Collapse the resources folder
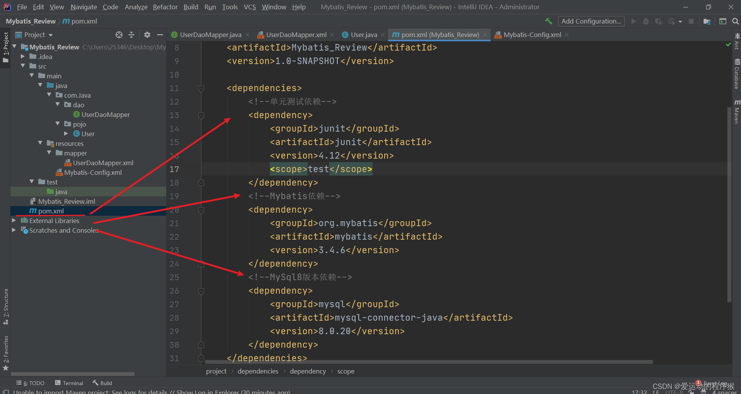Screen dimensions: 741x394 pos(40,143)
